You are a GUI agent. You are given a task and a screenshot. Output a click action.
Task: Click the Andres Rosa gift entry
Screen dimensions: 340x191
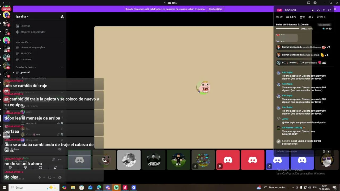coord(301,63)
